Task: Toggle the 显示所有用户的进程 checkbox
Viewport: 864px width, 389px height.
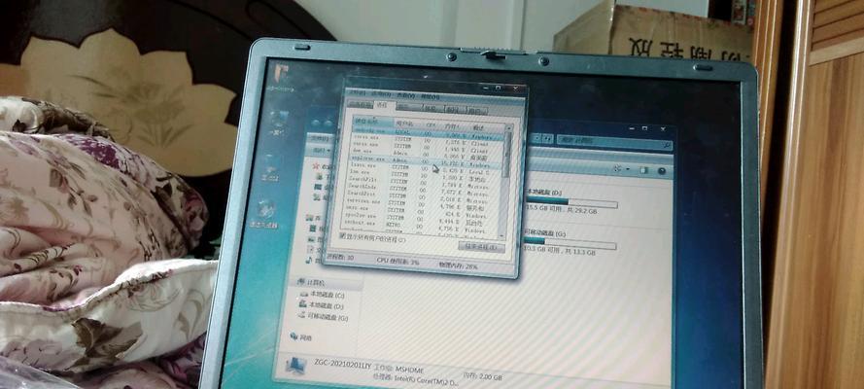Action: (342, 235)
